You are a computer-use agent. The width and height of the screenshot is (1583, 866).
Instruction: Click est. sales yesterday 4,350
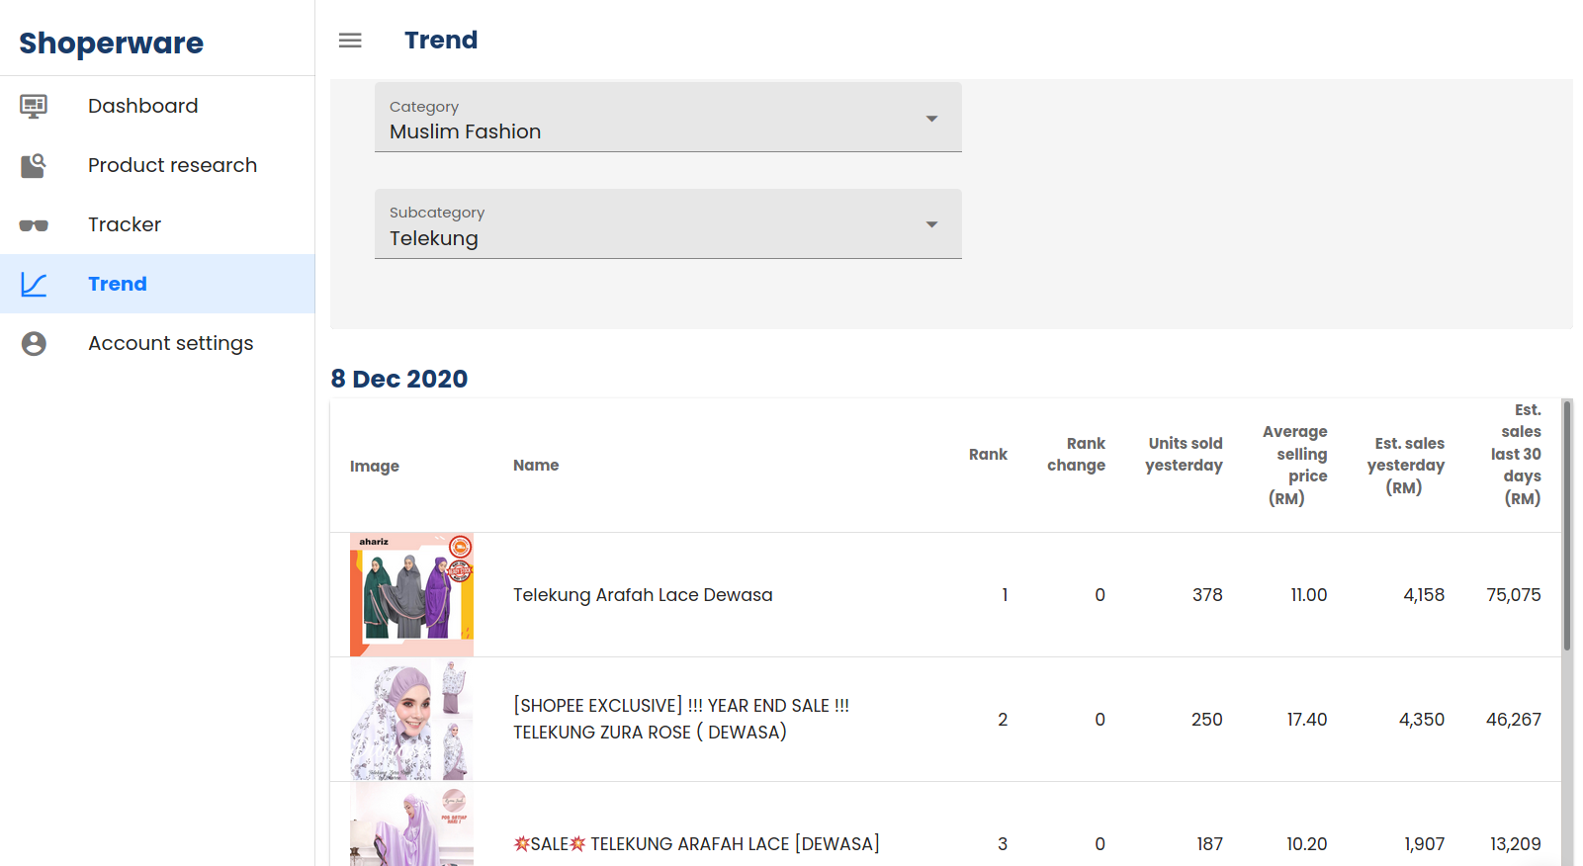pos(1422,720)
